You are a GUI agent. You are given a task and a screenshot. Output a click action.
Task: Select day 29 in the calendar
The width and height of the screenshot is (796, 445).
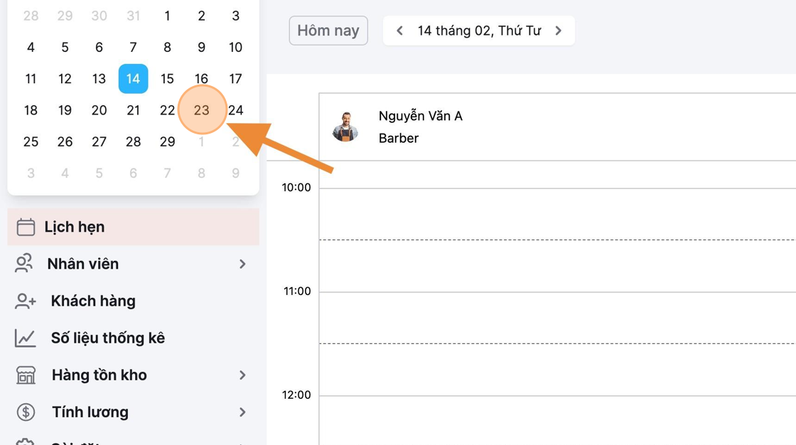pos(168,141)
